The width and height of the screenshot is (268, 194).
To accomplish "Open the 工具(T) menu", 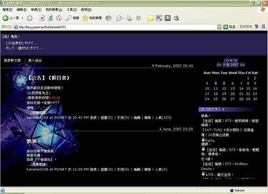I will (x=71, y=10).
